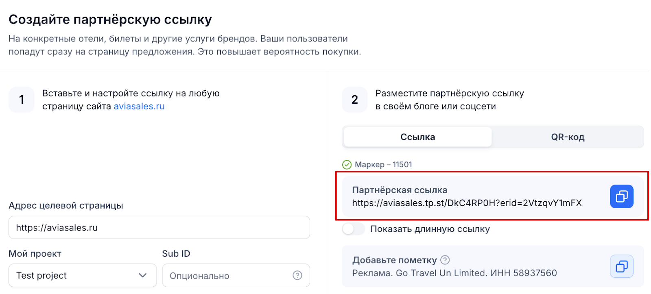The image size is (651, 294).
Task: Select the partner link URL text
Action: [x=467, y=203]
